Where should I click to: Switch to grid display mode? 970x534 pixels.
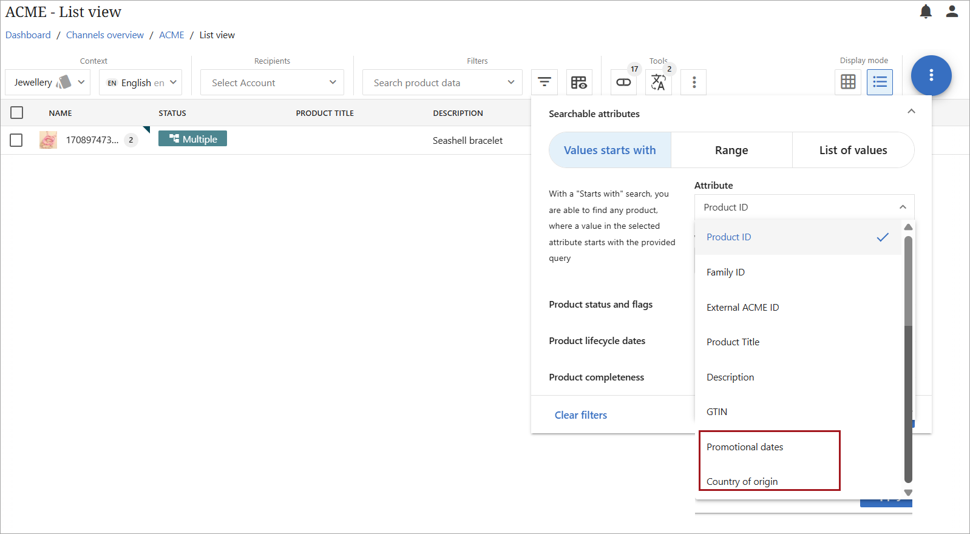[848, 82]
